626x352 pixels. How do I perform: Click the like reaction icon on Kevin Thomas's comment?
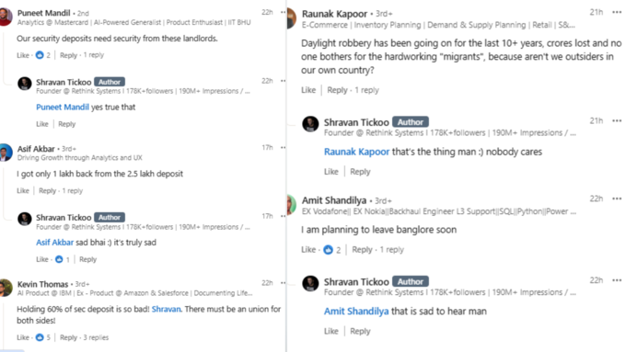tap(40, 337)
